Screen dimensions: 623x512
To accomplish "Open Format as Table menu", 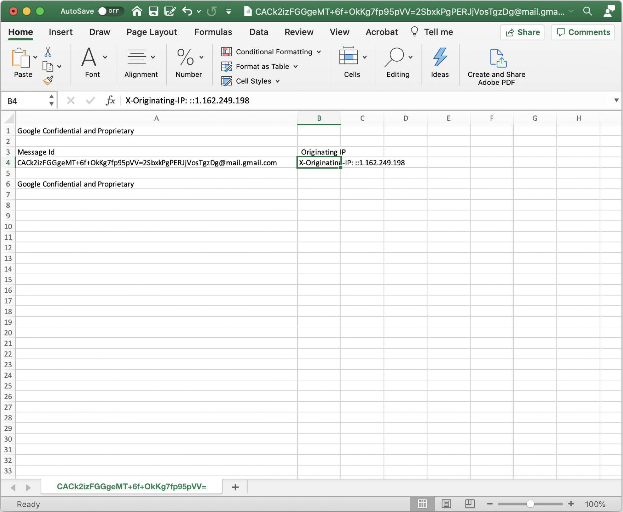I will click(260, 66).
